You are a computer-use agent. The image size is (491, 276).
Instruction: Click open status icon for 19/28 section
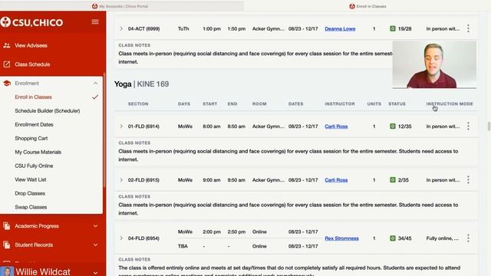pyautogui.click(x=392, y=28)
